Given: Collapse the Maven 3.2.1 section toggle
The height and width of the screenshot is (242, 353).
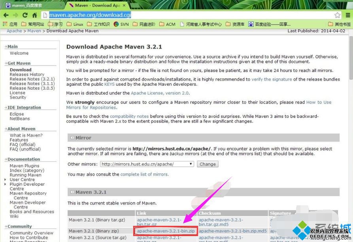Looking at the screenshot, I should [x=72, y=192].
